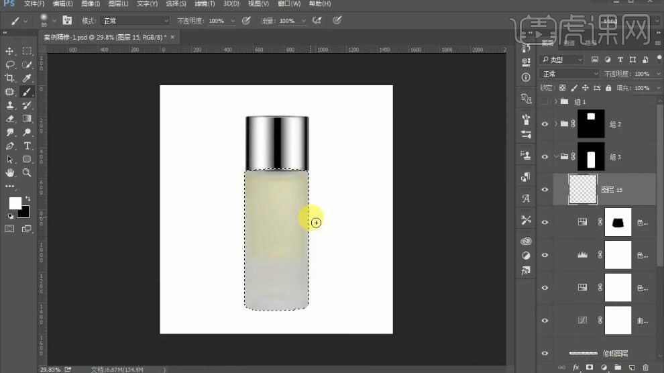Viewport: 664px width, 373px height.
Task: Expand the 组 1 group folder
Action: [556, 102]
